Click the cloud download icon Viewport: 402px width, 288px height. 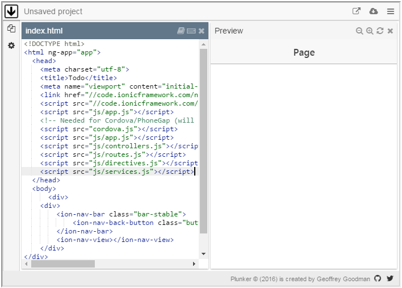coord(374,11)
